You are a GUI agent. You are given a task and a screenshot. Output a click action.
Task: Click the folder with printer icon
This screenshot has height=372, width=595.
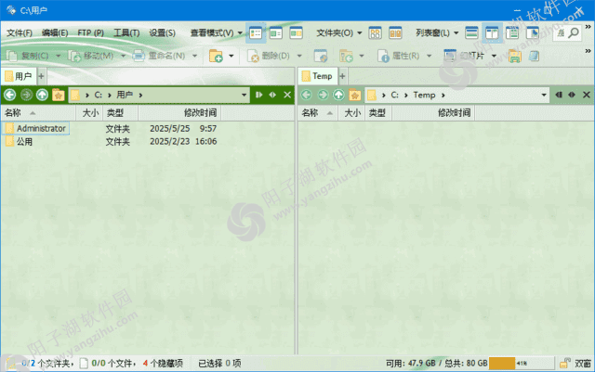coord(515,56)
